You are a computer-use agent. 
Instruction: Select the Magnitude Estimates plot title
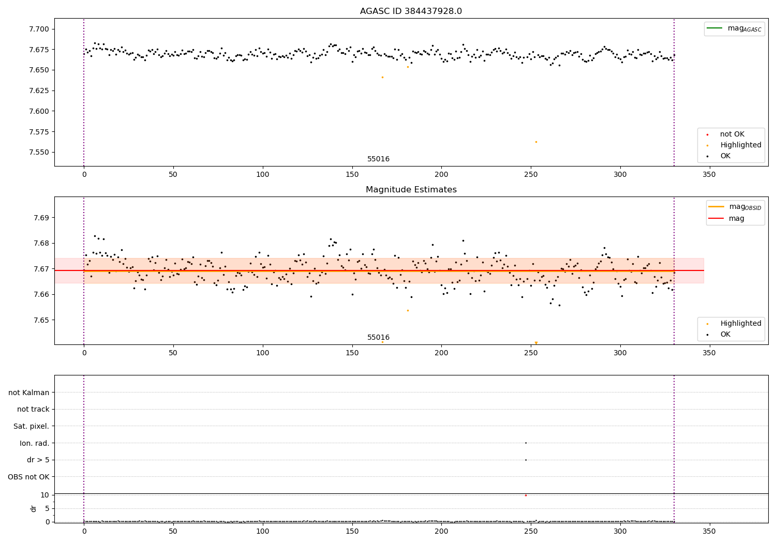(411, 190)
